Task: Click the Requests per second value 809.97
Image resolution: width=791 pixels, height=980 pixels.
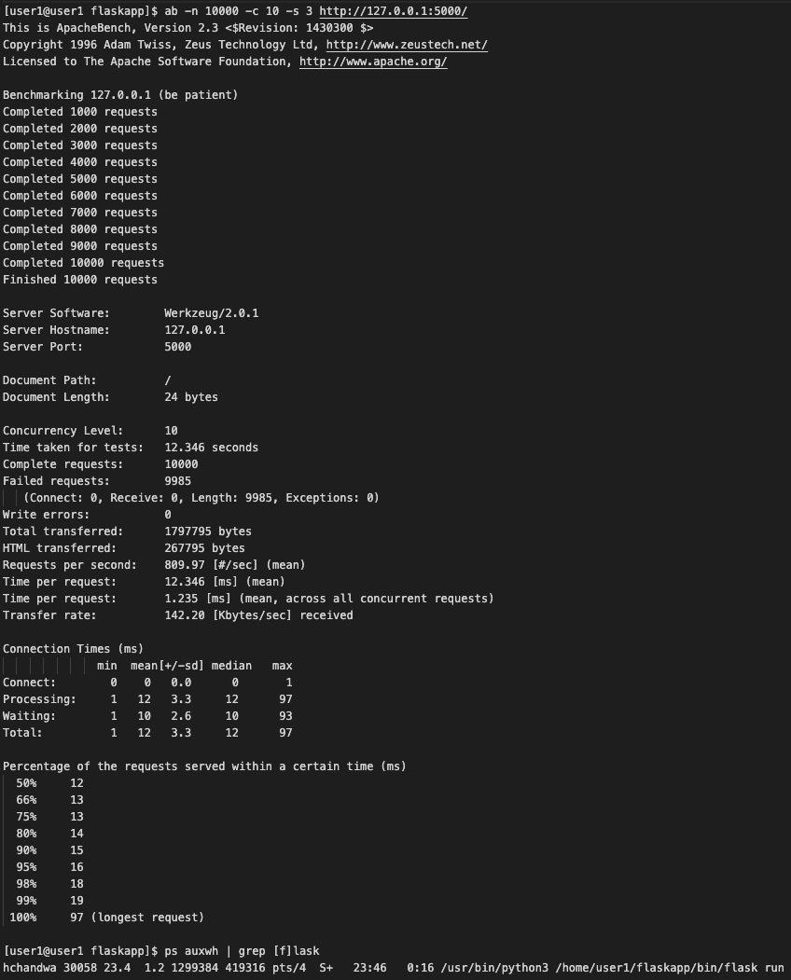Action: [184, 565]
